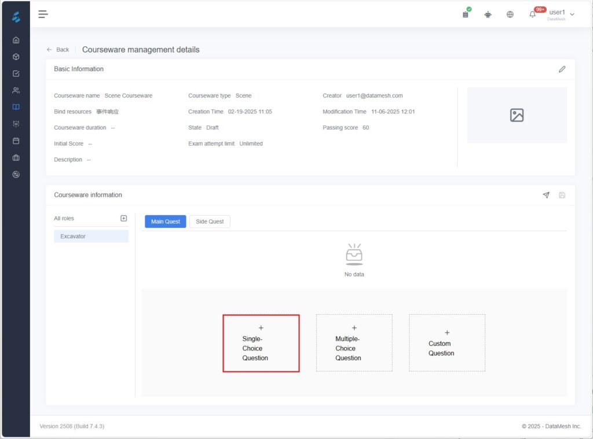This screenshot has width=593, height=439.
Task: Click the paper plane publish icon
Action: pos(546,195)
